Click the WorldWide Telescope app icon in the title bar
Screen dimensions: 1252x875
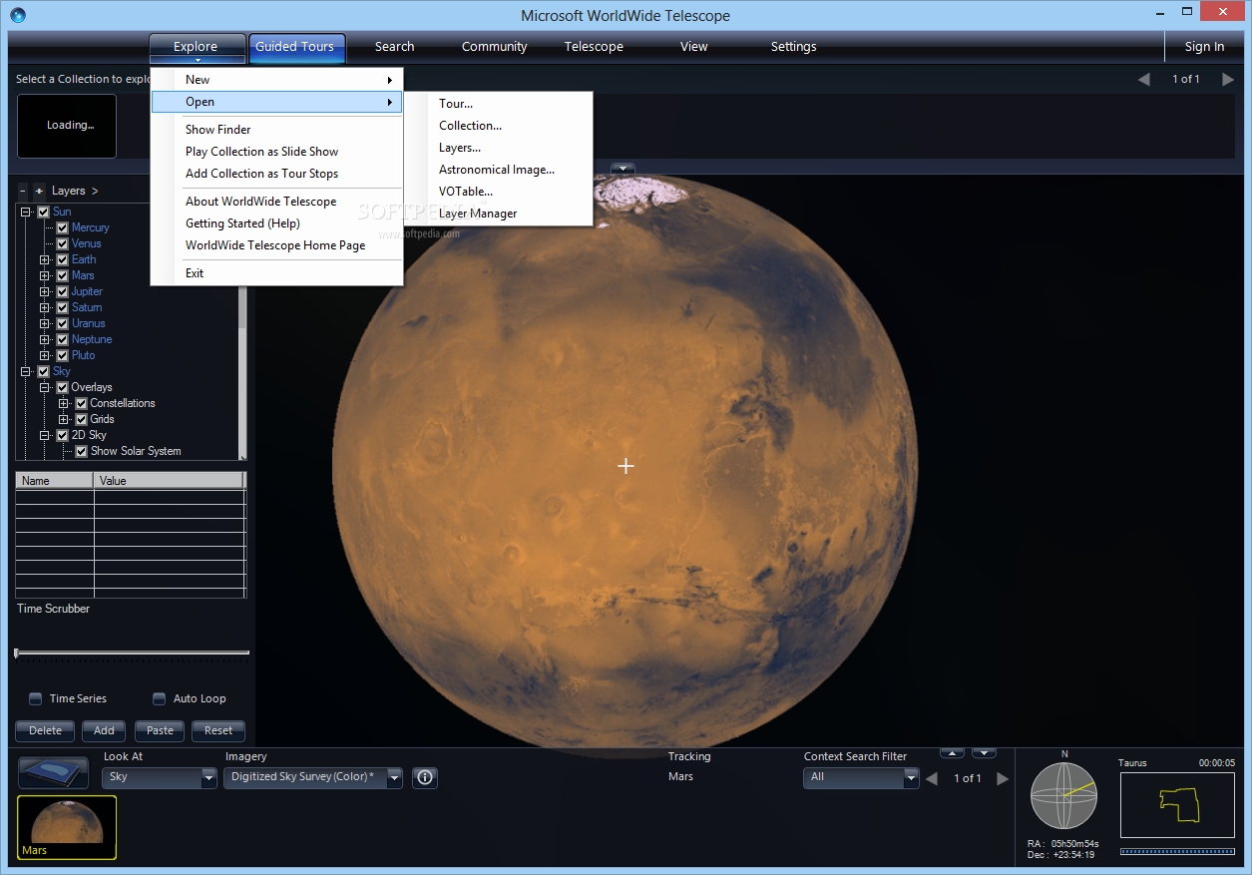[18, 15]
